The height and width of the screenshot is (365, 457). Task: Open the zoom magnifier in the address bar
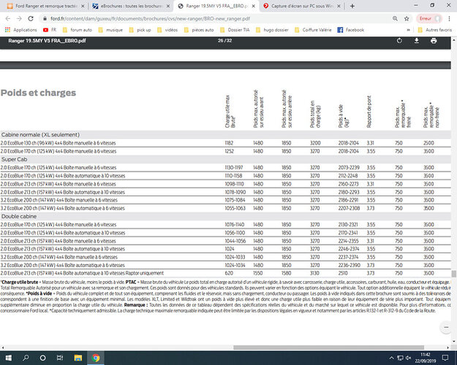coord(395,19)
